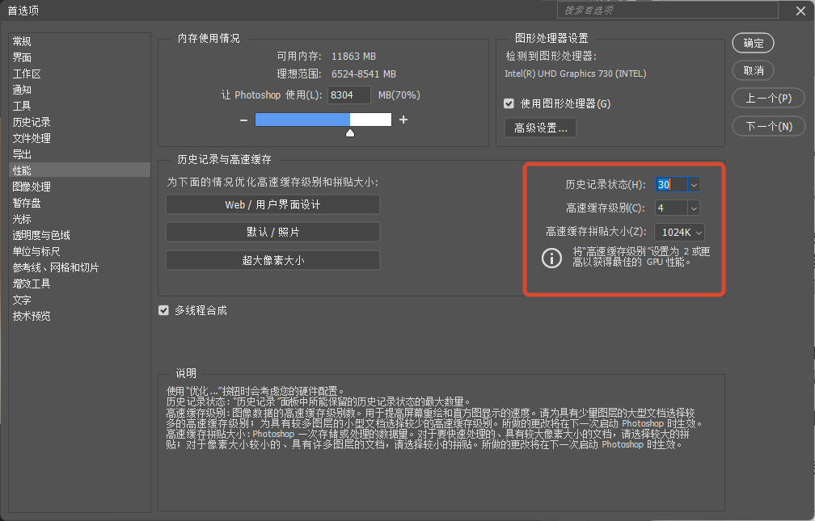The height and width of the screenshot is (521, 815).
Task: Select the highlighted 性能 category
Action: [x=79, y=170]
